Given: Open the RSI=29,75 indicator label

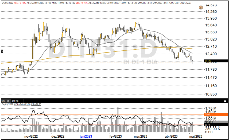Looking at the screenshot, I should click(x=37, y=104).
